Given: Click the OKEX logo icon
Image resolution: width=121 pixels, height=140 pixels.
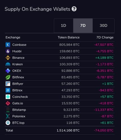Looking at the screenshot, I should click(x=8, y=71).
